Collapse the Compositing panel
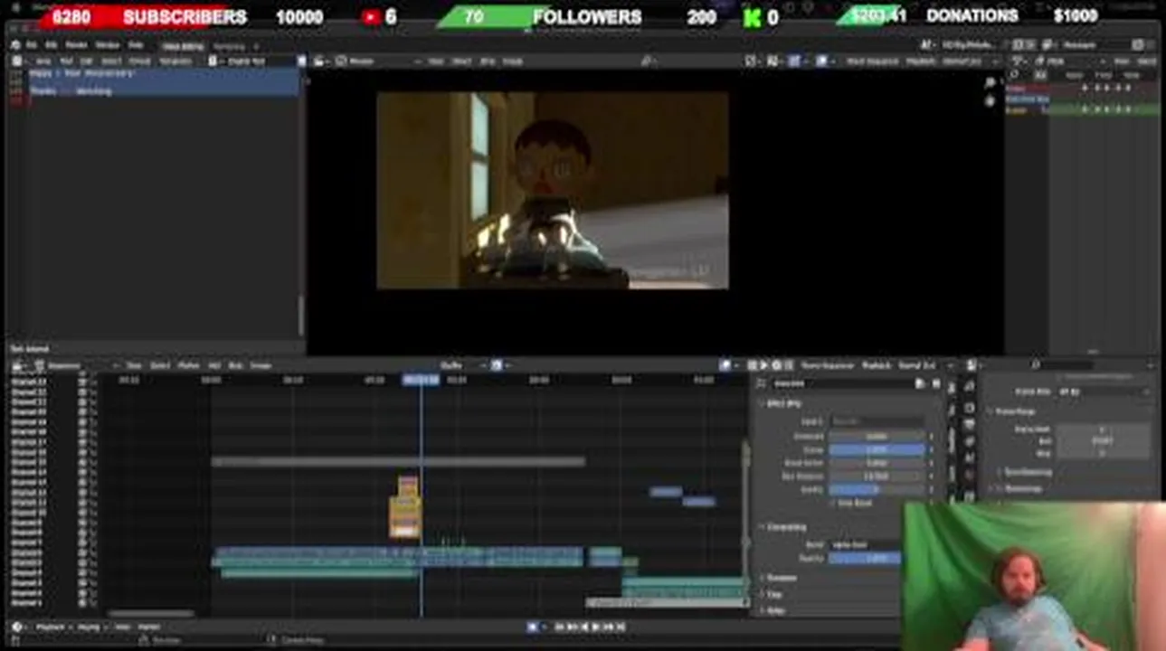1166x651 pixels. pyautogui.click(x=785, y=527)
